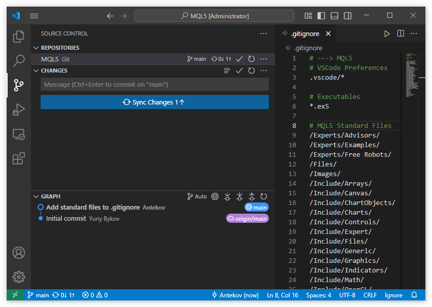Toggle secondary side bar visibility
The height and width of the screenshot is (307, 432).
(348, 16)
